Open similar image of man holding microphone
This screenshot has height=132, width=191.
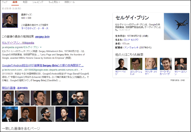(28, 114)
